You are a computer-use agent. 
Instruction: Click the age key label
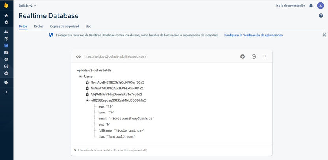click(x=101, y=106)
